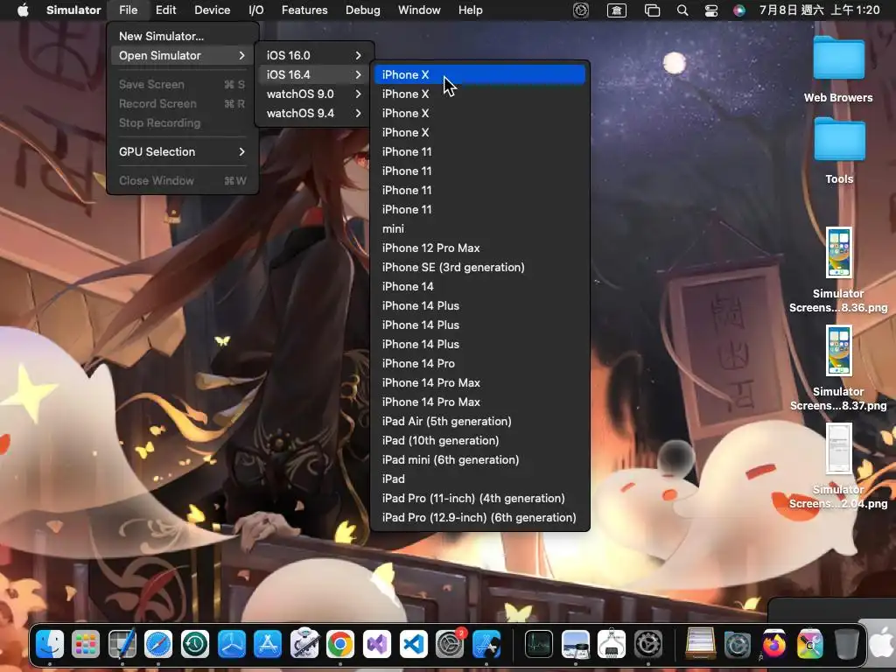Image resolution: width=896 pixels, height=672 pixels.
Task: Click the overlapping windows menu bar icon
Action: coord(652,10)
